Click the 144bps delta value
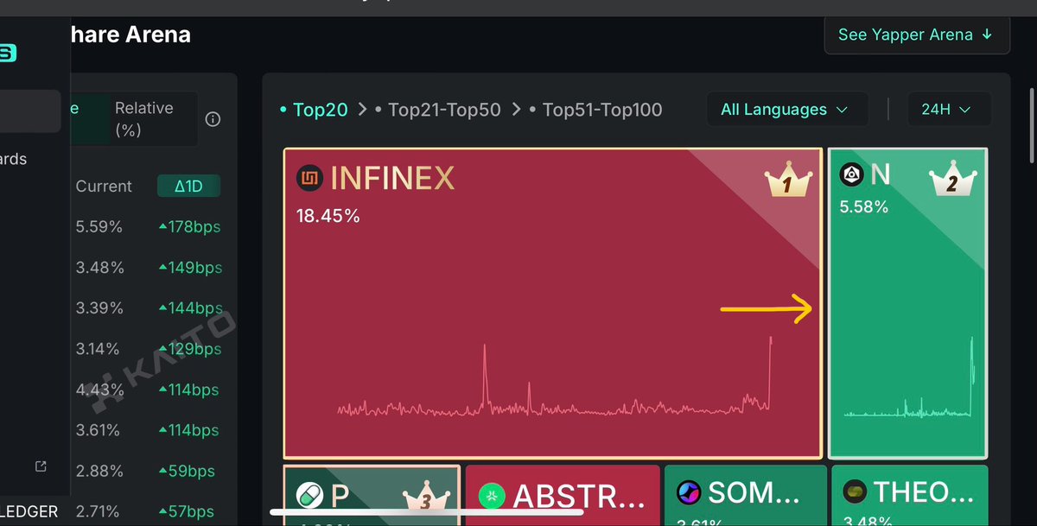The height and width of the screenshot is (526, 1037). pyautogui.click(x=189, y=308)
